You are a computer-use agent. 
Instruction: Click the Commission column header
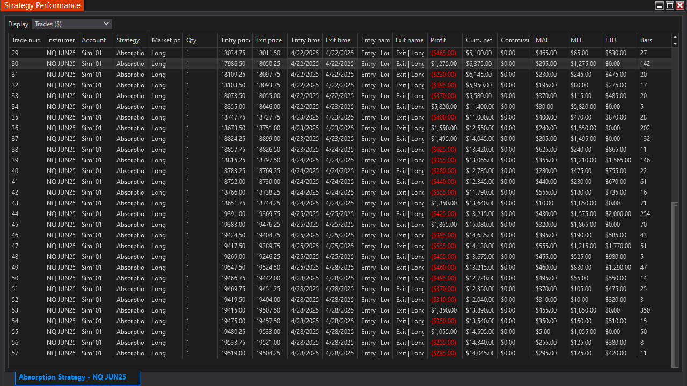tap(514, 40)
